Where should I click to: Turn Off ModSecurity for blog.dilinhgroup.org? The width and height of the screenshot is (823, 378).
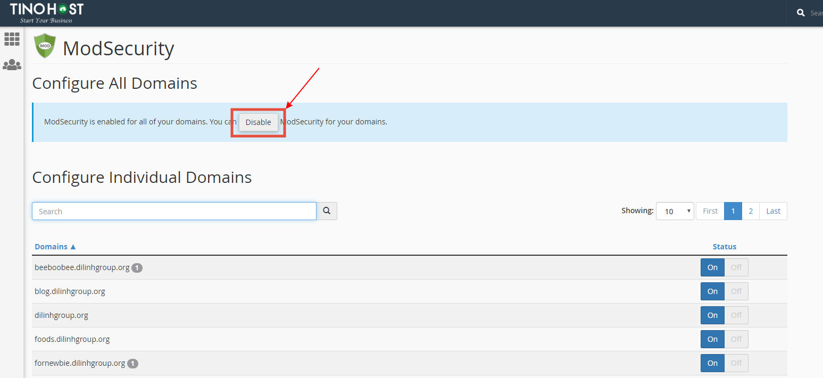tap(736, 291)
